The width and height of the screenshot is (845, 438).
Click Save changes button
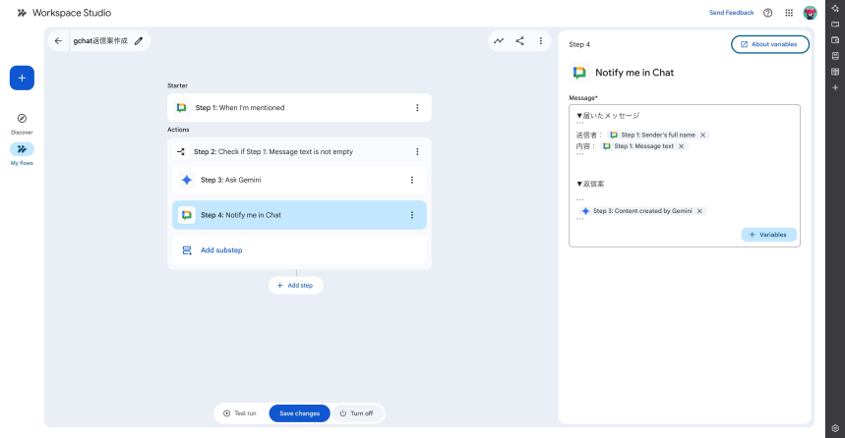299,413
